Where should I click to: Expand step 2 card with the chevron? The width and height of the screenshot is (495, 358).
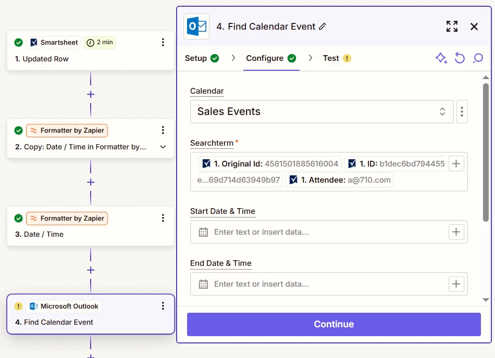coord(163,147)
